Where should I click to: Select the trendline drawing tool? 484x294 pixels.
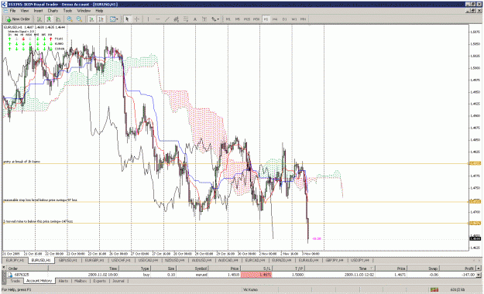click(167, 19)
